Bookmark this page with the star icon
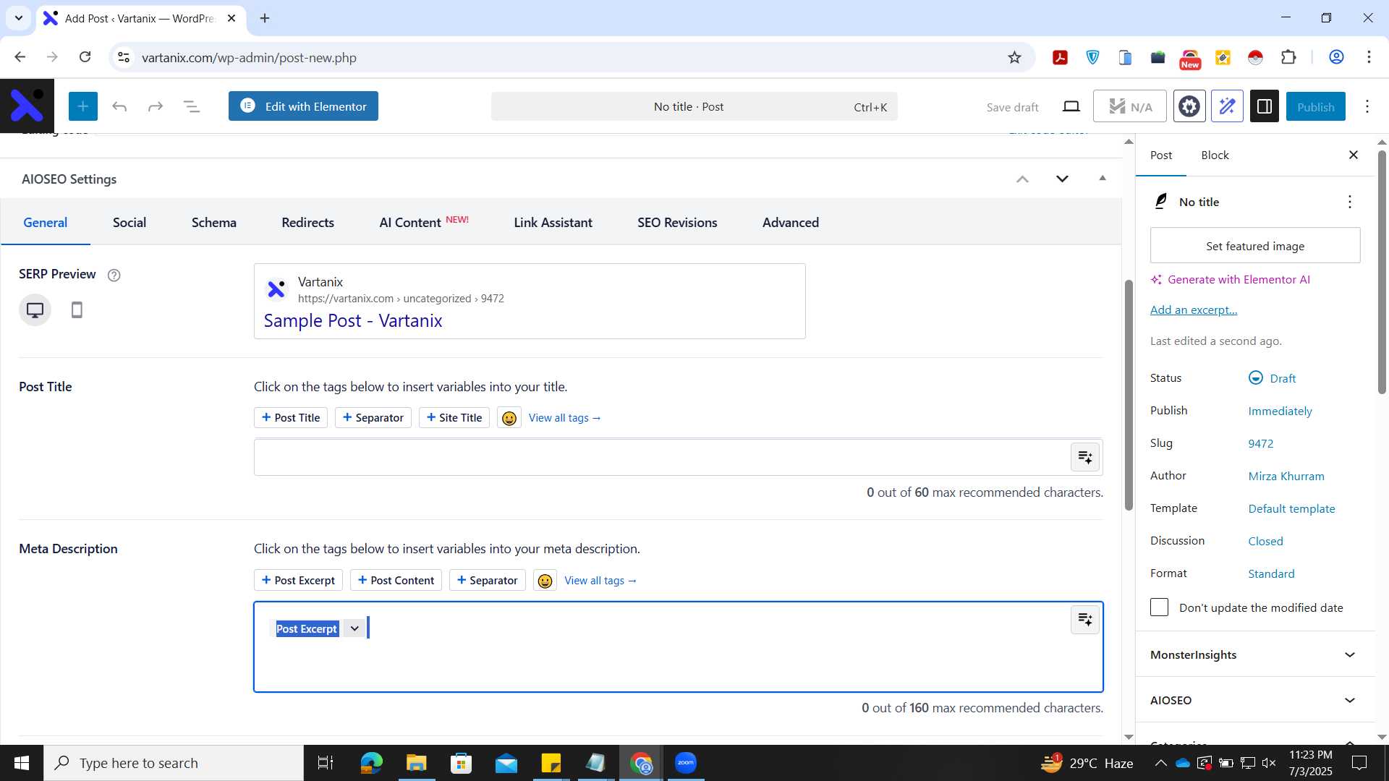 (1014, 57)
